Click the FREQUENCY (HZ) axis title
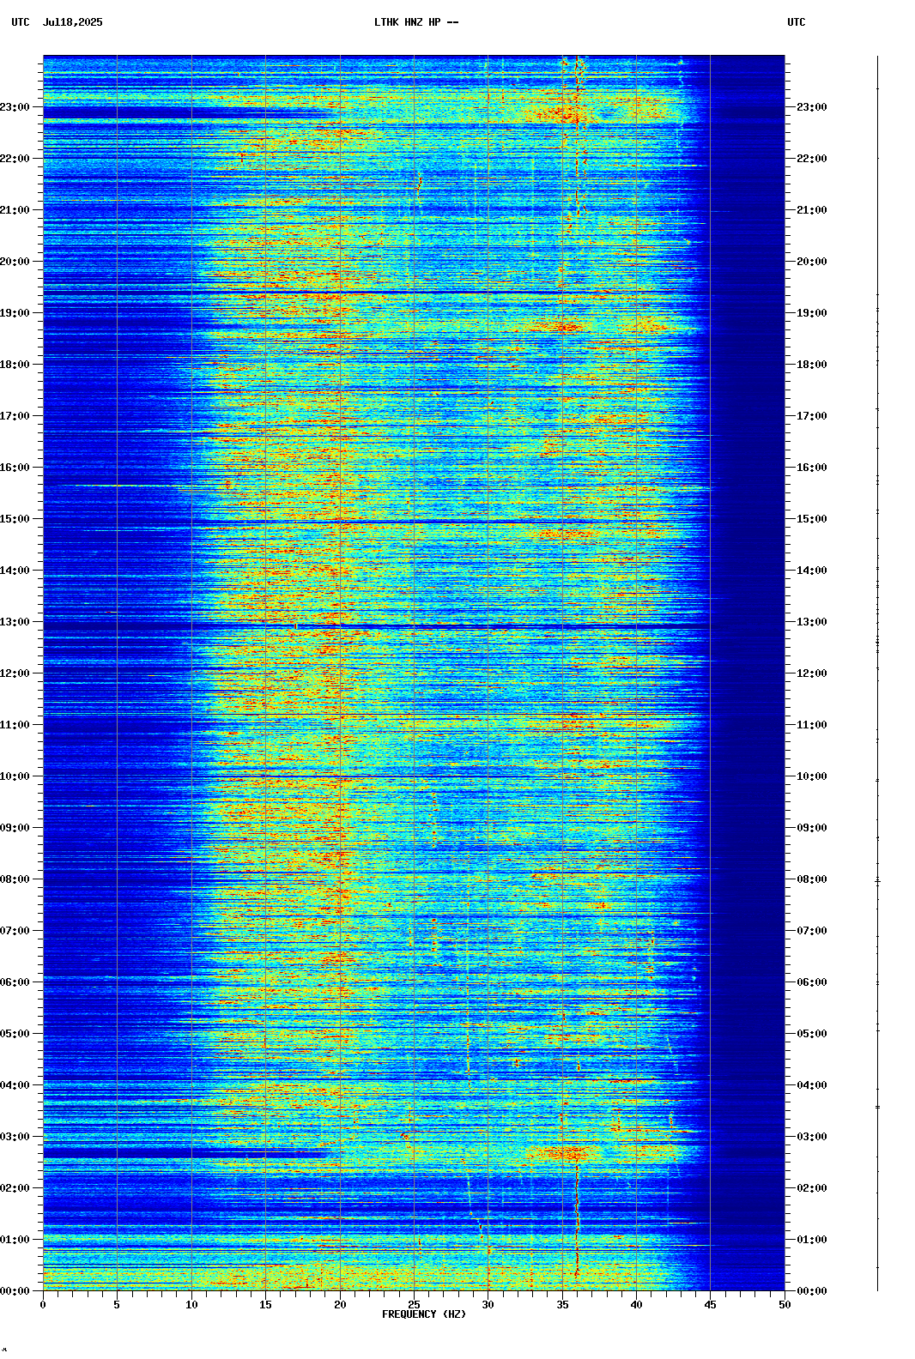 pos(424,1314)
